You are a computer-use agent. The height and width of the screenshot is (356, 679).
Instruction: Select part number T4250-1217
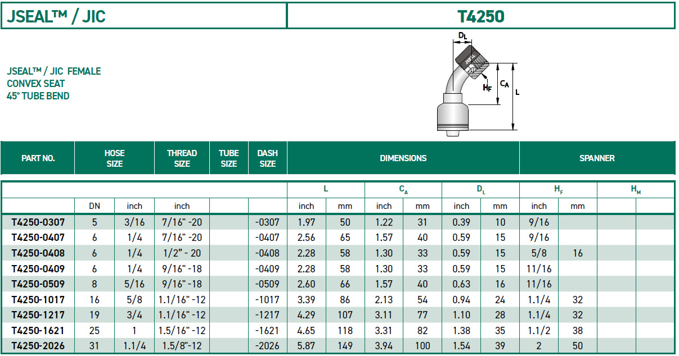(38, 315)
